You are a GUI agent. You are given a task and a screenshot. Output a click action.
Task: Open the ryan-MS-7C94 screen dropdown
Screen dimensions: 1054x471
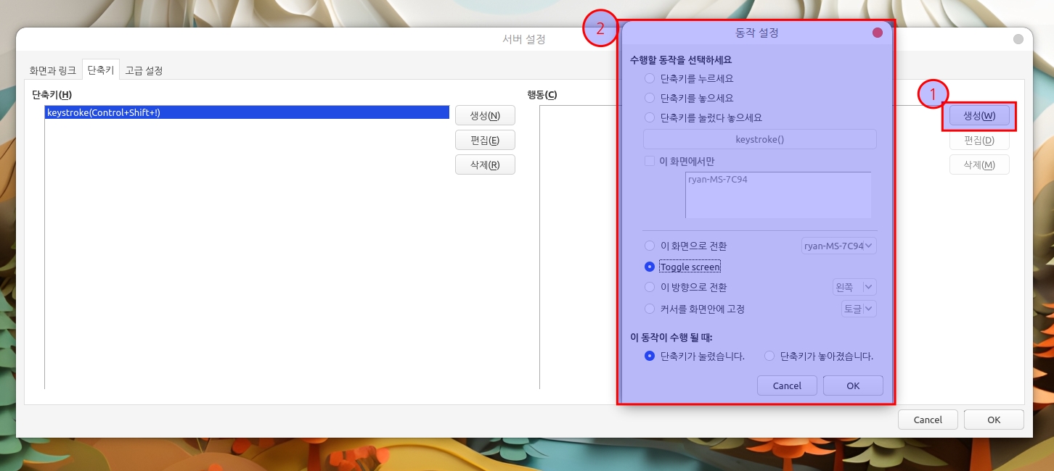[838, 246]
